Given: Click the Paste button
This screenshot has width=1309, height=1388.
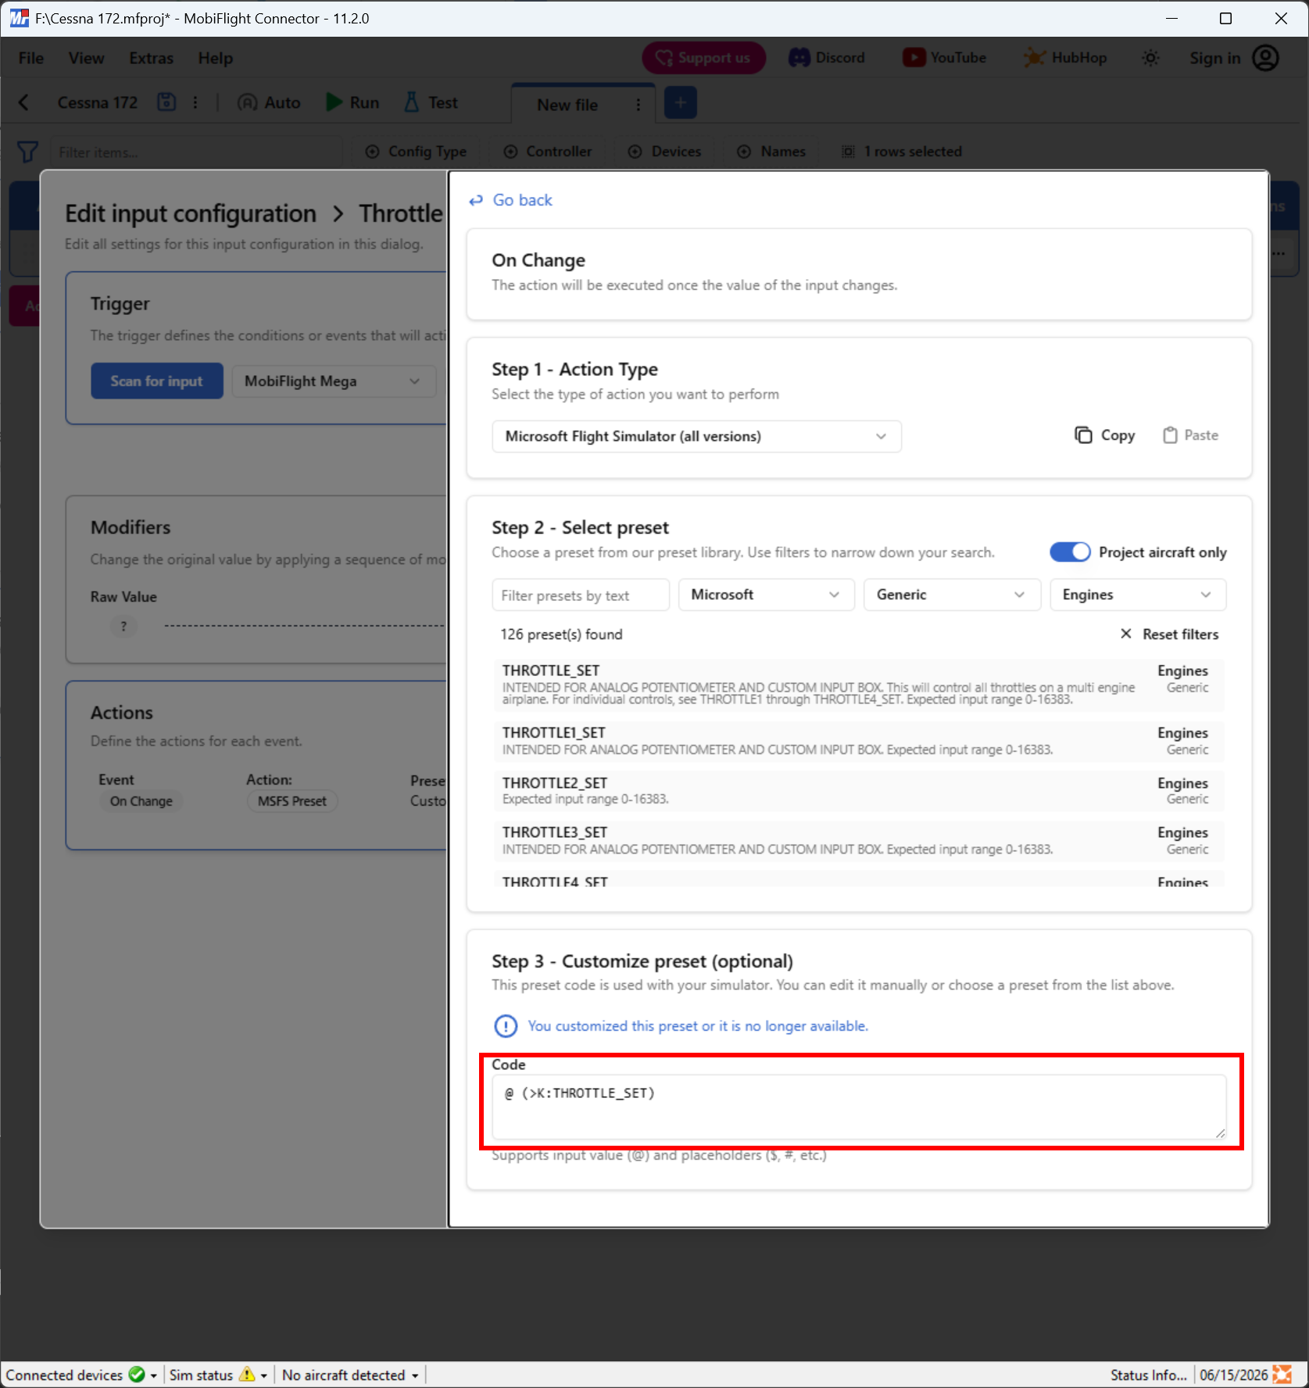Looking at the screenshot, I should pyautogui.click(x=1190, y=435).
